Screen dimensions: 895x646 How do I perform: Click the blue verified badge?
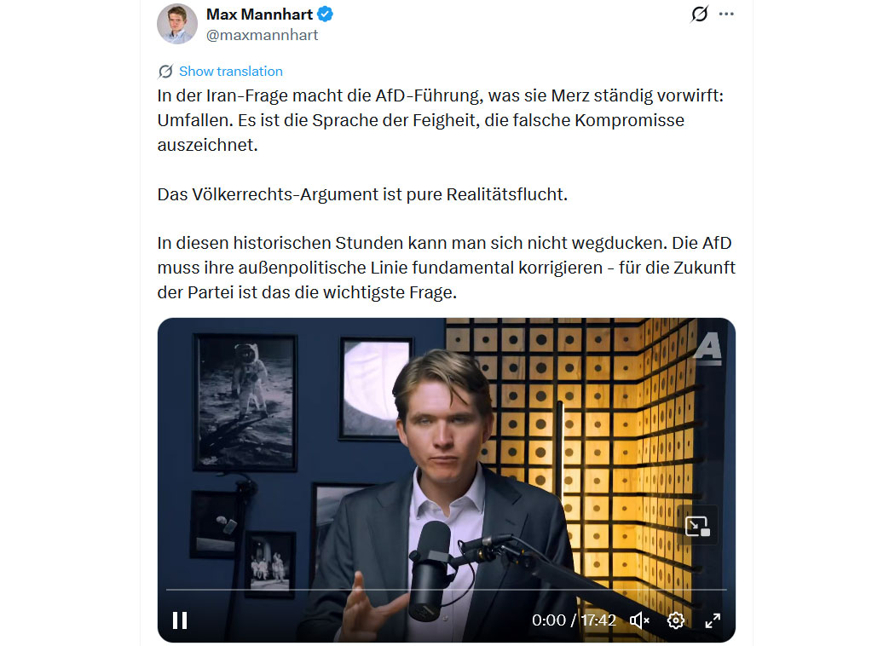(326, 14)
